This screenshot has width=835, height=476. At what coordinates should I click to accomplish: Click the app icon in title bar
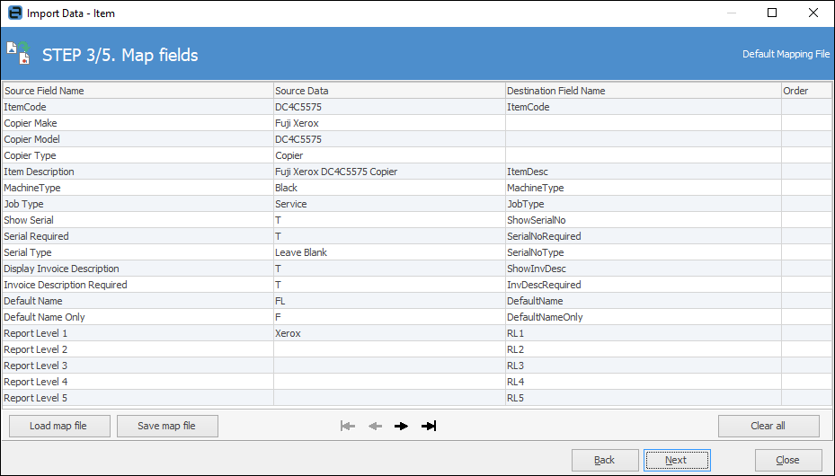[14, 13]
